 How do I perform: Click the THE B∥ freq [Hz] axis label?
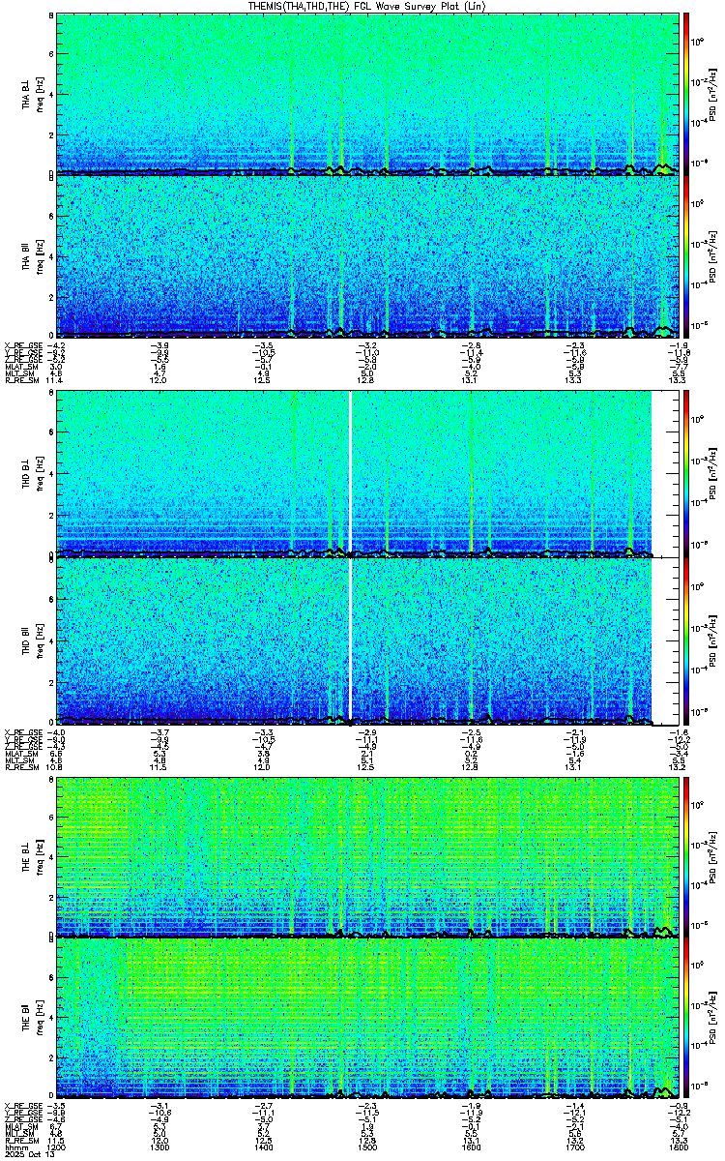coord(39,1018)
